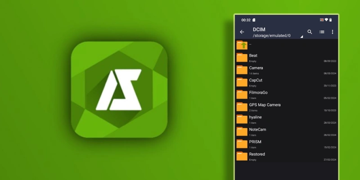Click the date 08/09/2023 for Beat

330,61
